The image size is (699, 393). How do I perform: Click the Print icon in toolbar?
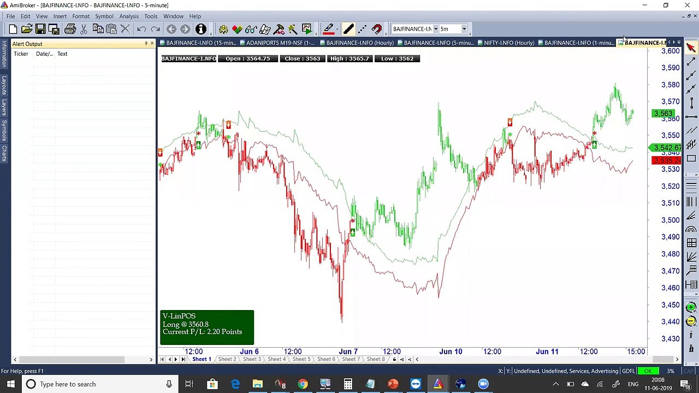[70, 29]
